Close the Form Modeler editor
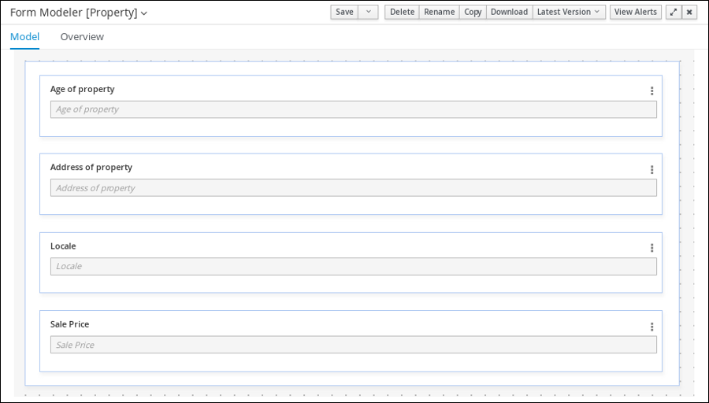Screen dimensions: 709x403 pos(689,12)
